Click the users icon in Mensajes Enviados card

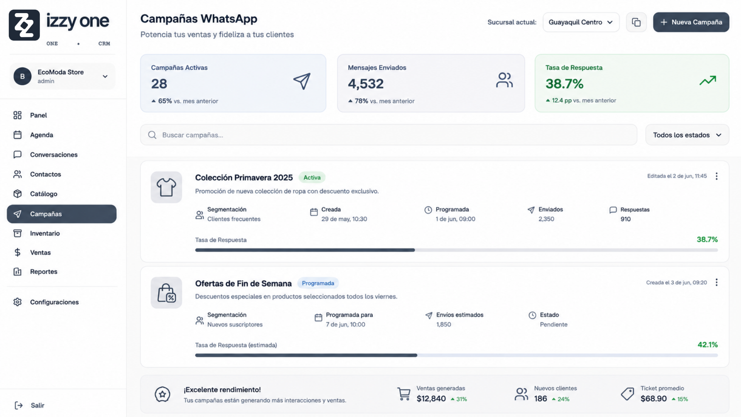click(504, 80)
